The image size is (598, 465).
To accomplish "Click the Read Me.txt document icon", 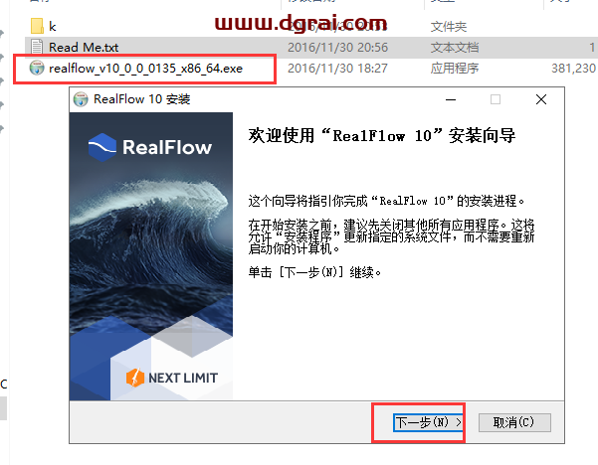I will 38,47.
